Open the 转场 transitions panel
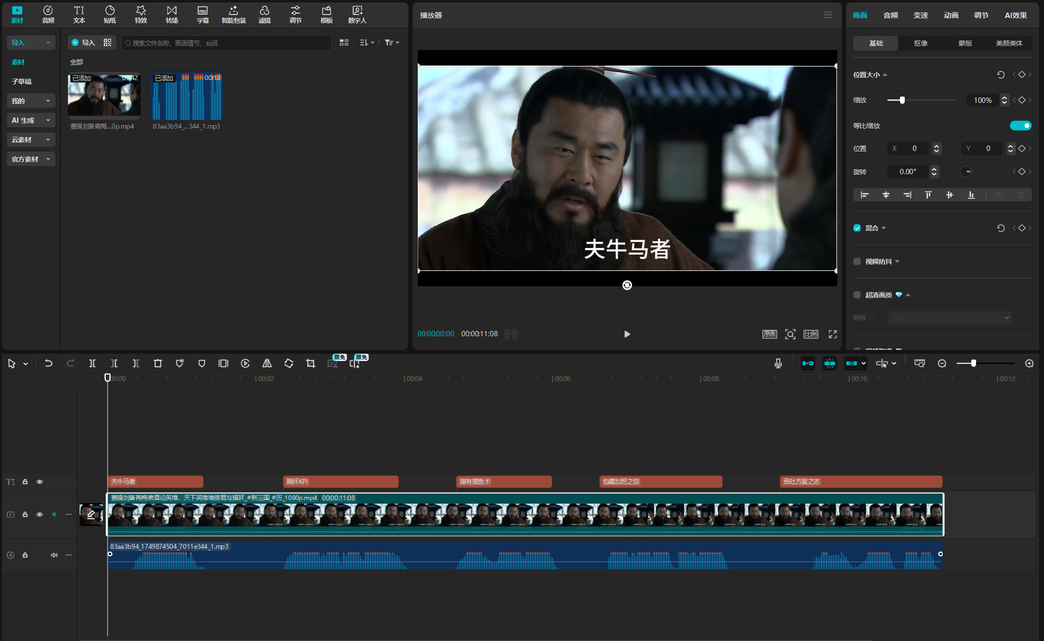The image size is (1044, 641). click(x=172, y=15)
